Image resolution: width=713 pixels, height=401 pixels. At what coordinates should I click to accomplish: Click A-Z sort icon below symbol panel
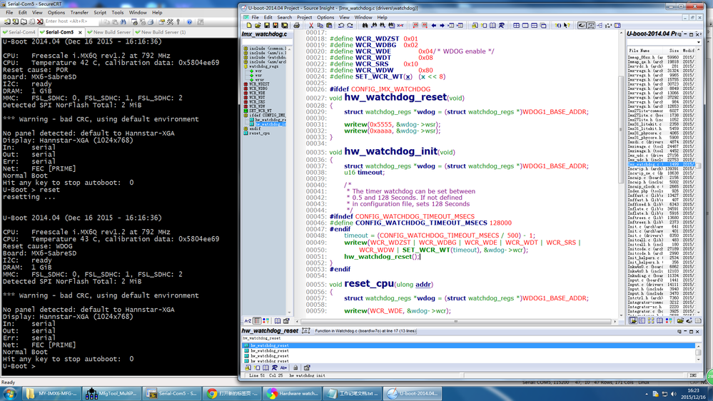pos(248,321)
